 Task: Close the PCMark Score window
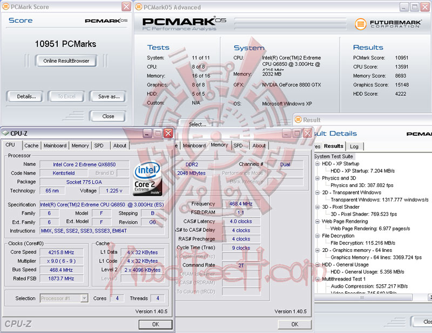[126, 6]
